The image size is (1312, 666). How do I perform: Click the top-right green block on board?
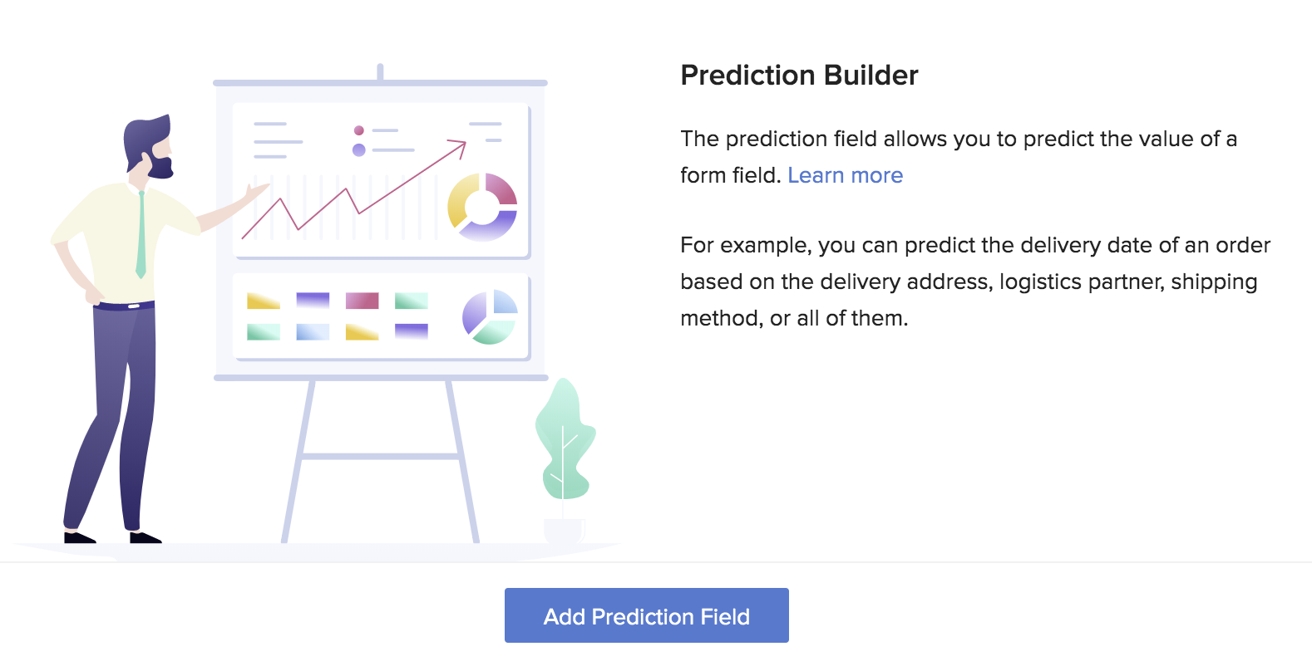(x=411, y=301)
